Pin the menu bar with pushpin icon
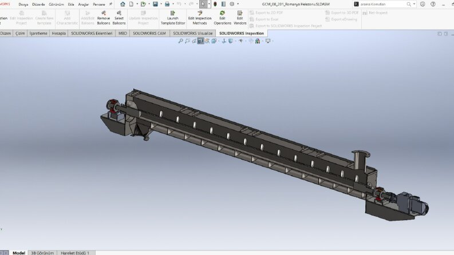This screenshot has height=255, width=454. click(110, 4)
